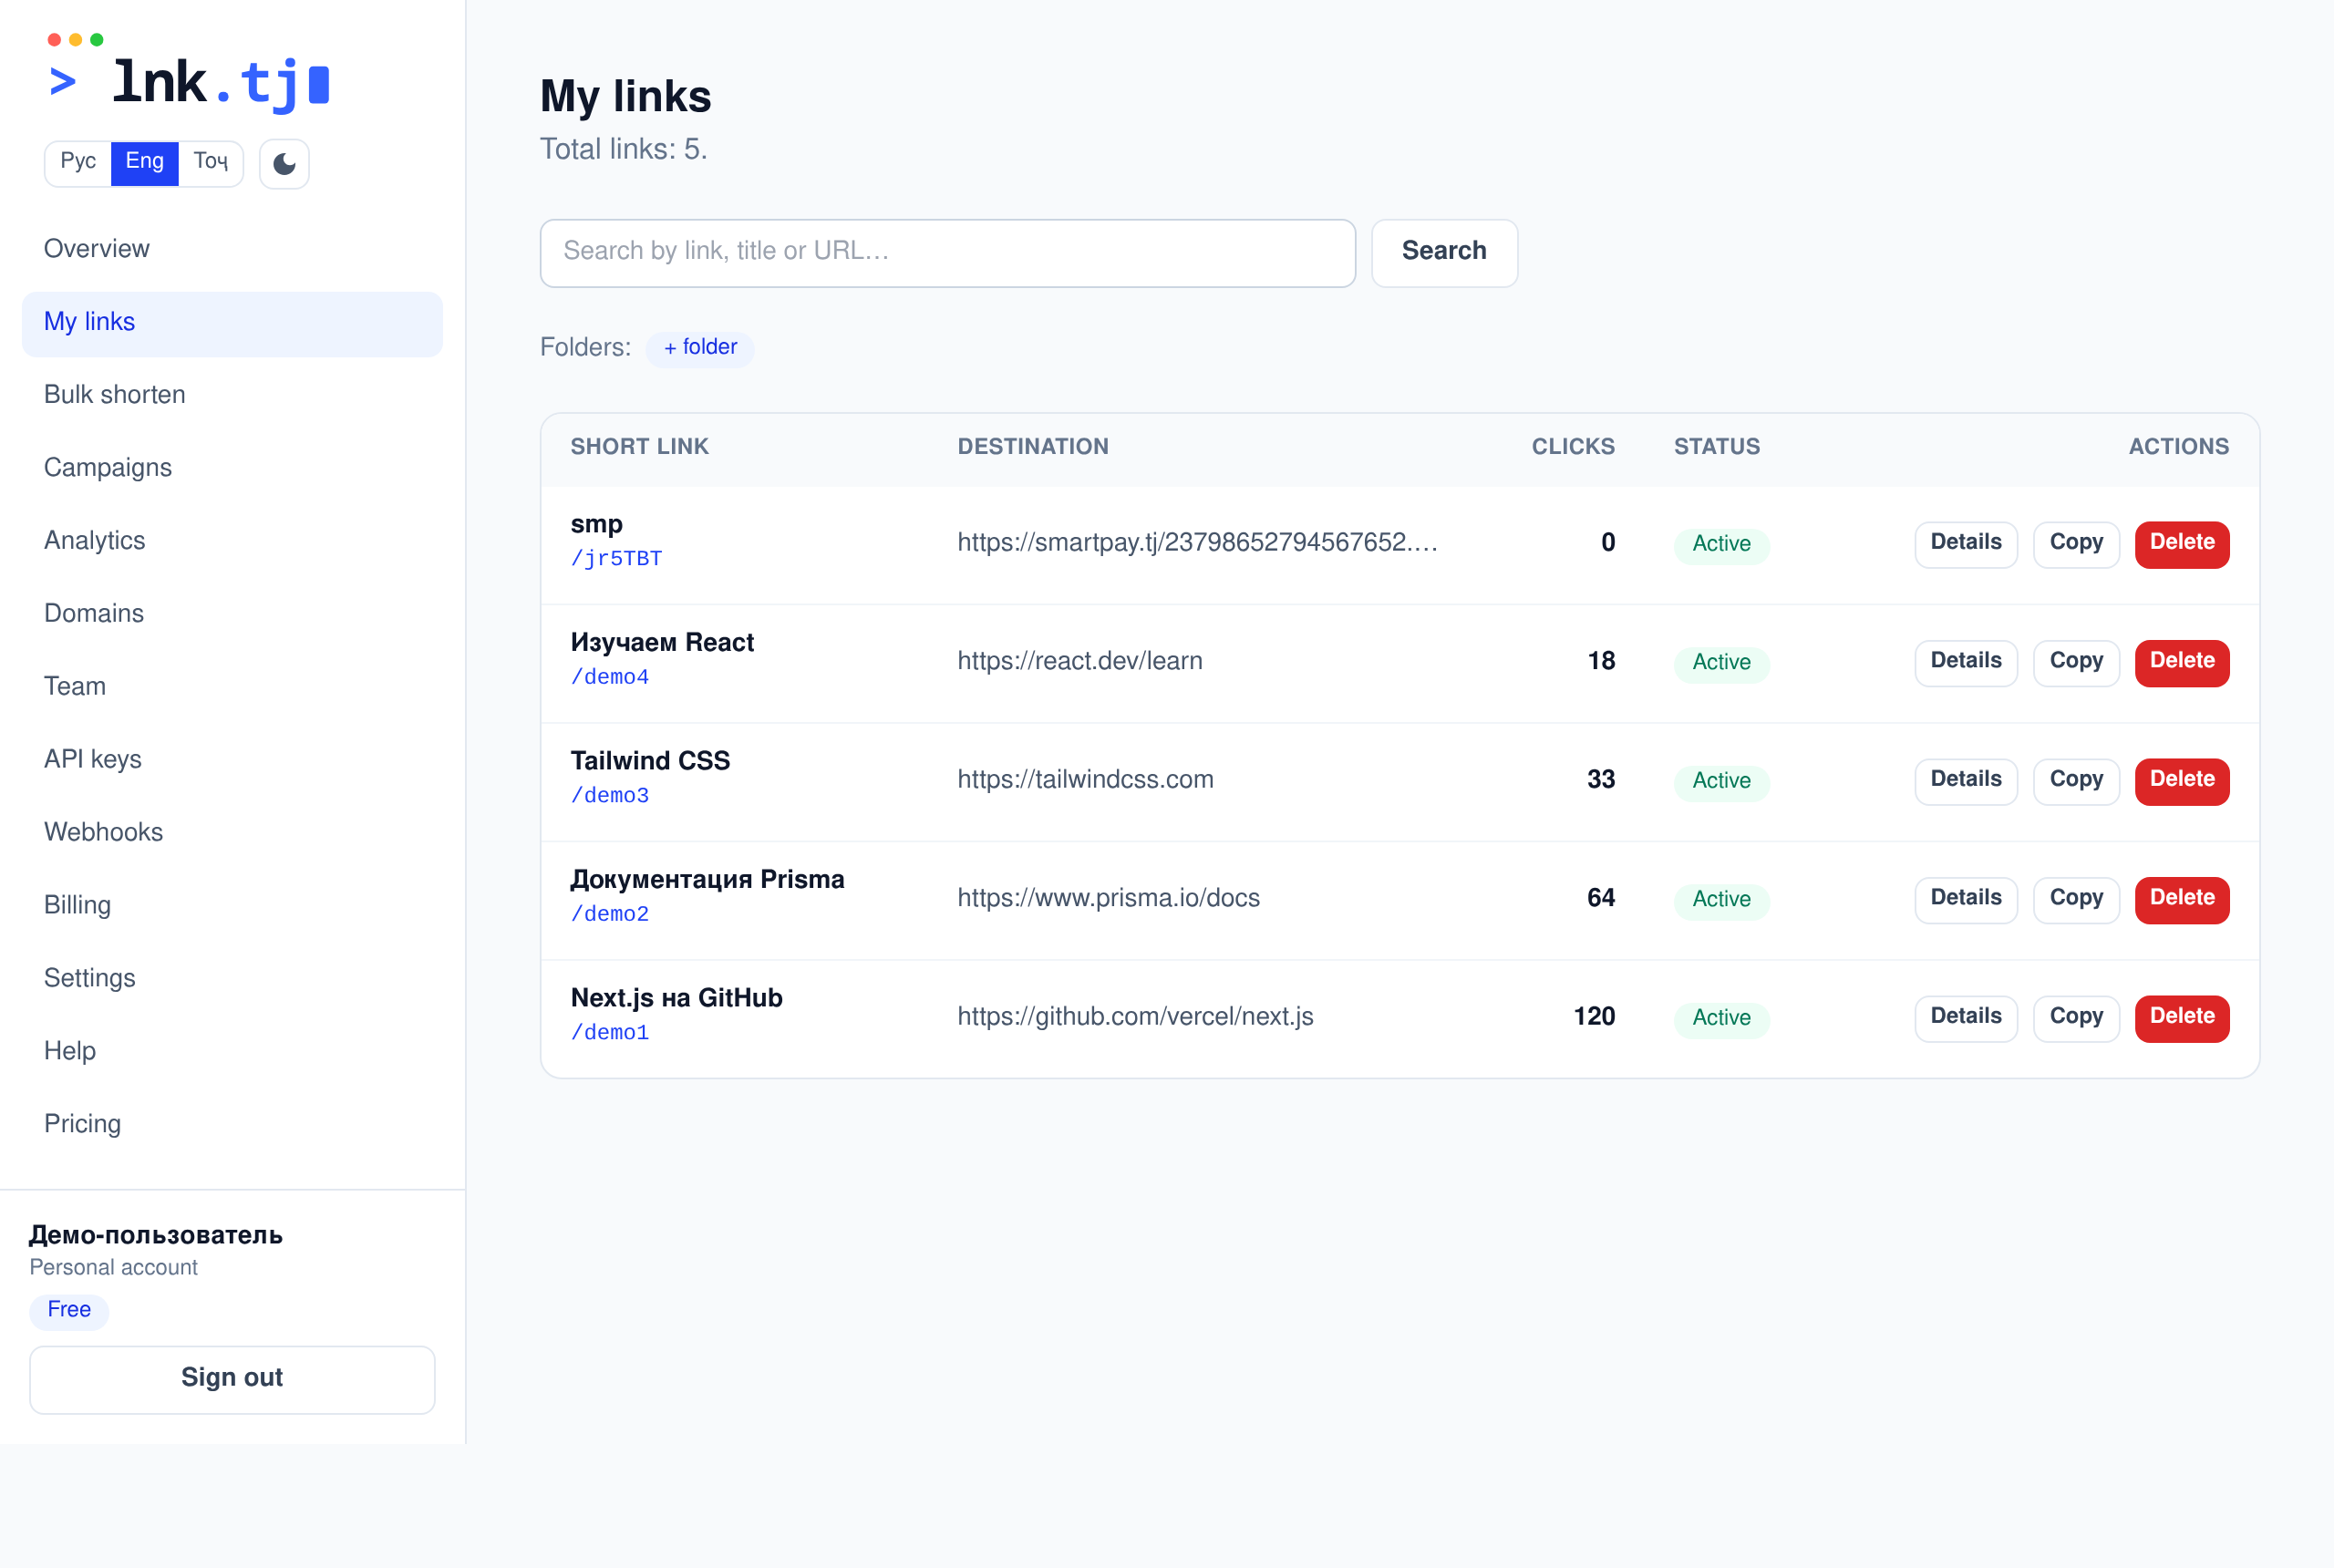This screenshot has height=1568, width=2334.
Task: Switch language to Тоҷ
Action: 211,162
